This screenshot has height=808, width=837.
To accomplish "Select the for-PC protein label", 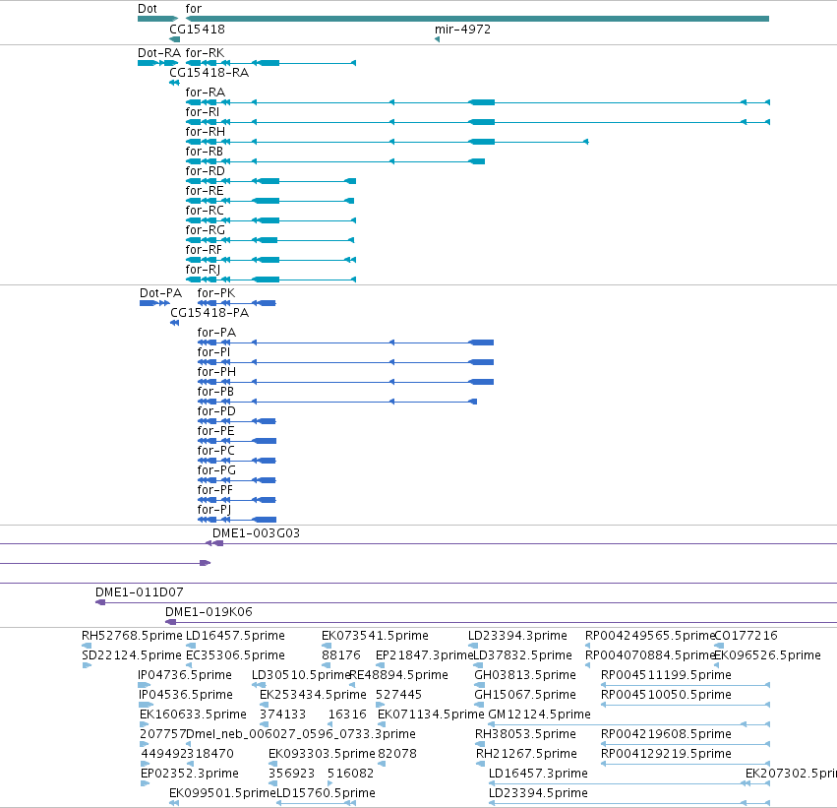I will [x=215, y=451].
